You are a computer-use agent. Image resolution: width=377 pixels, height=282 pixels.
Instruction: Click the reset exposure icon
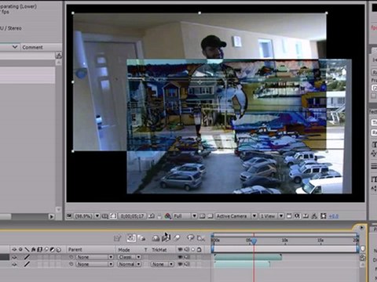[324, 216]
